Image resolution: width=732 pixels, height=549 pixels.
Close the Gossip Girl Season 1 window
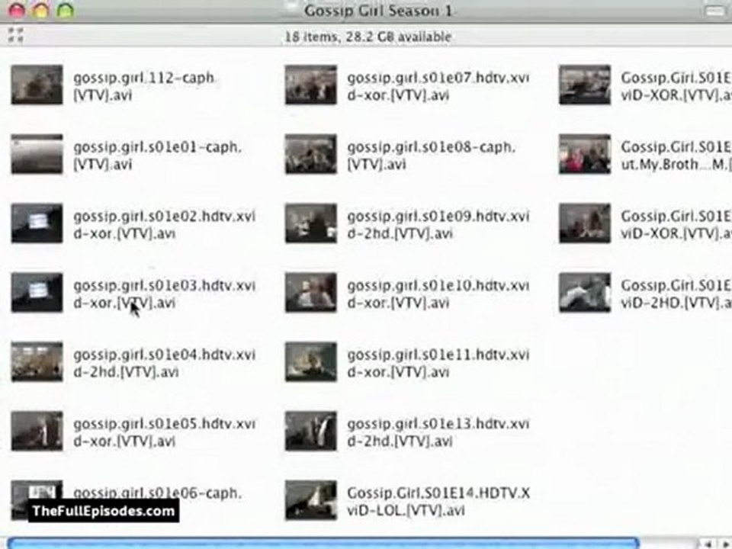click(17, 10)
